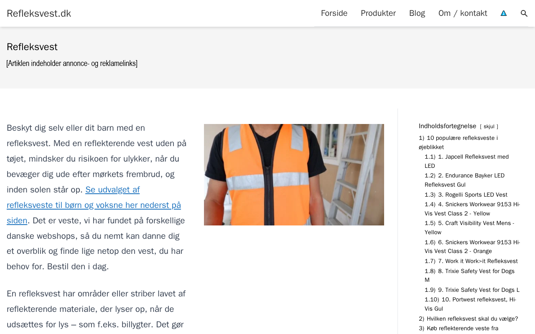The image size is (535, 334).
Task: Jump to Snickers Workwear 9153 Orange entry
Action: [x=472, y=247]
